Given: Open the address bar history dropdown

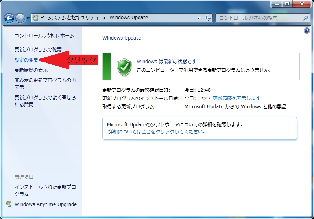Looking at the screenshot, I should pyautogui.click(x=199, y=18).
